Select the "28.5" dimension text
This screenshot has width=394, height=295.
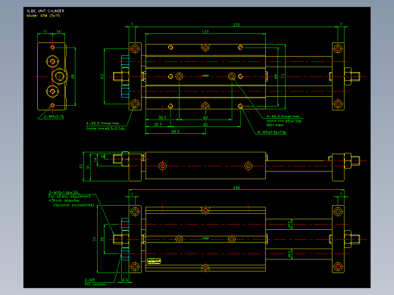pos(158,124)
